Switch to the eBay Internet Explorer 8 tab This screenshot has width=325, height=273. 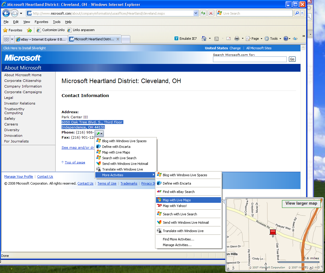(41, 39)
